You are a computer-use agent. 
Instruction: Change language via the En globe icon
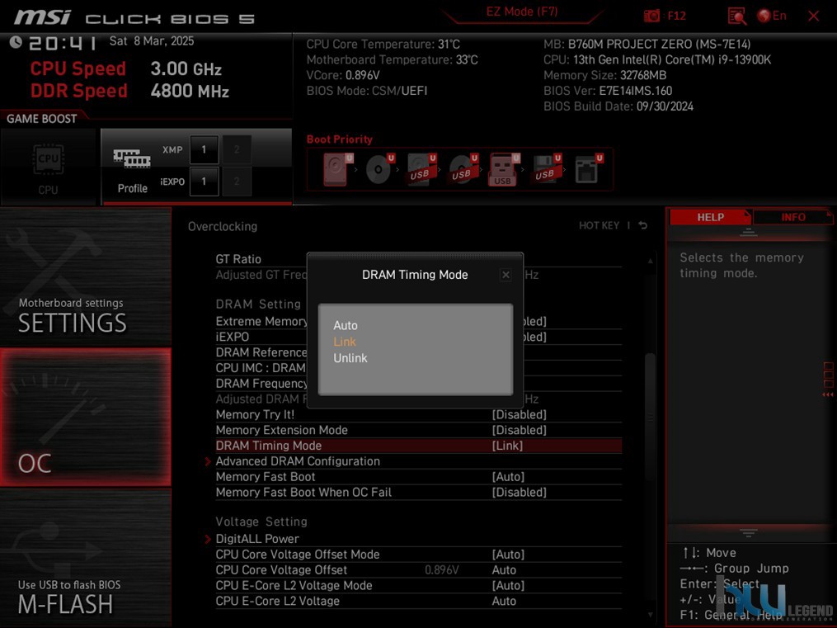pos(772,16)
